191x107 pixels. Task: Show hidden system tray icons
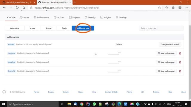click(142, 104)
